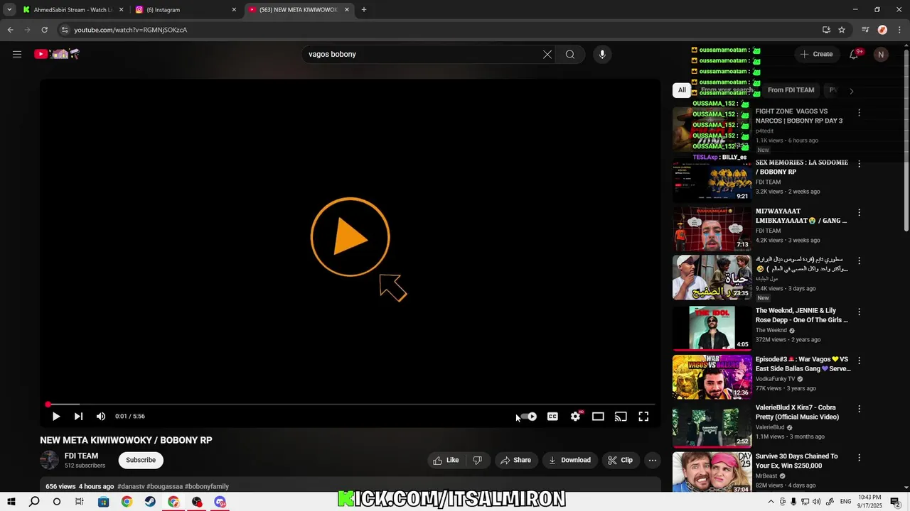Bookmark page with star icon

[842, 30]
